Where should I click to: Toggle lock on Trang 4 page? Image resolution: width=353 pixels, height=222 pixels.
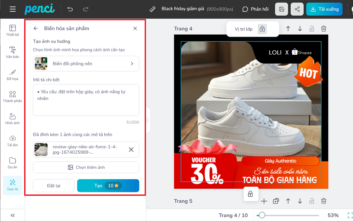pyautogui.click(x=312, y=29)
